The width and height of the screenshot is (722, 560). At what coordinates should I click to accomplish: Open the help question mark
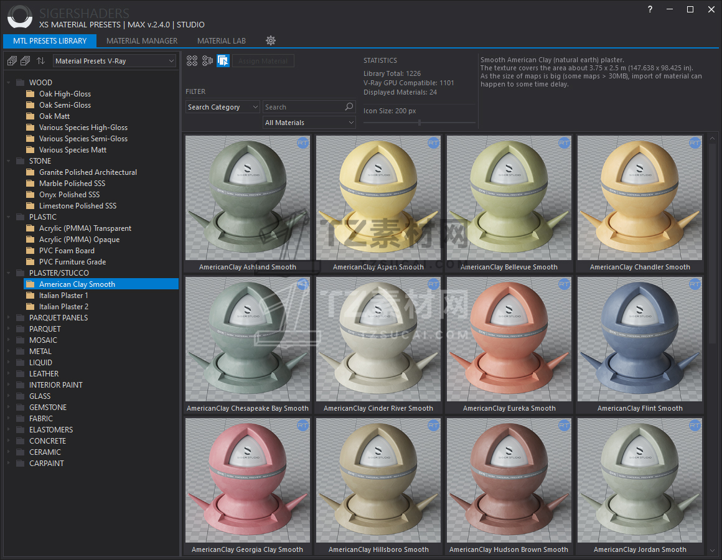pos(650,9)
